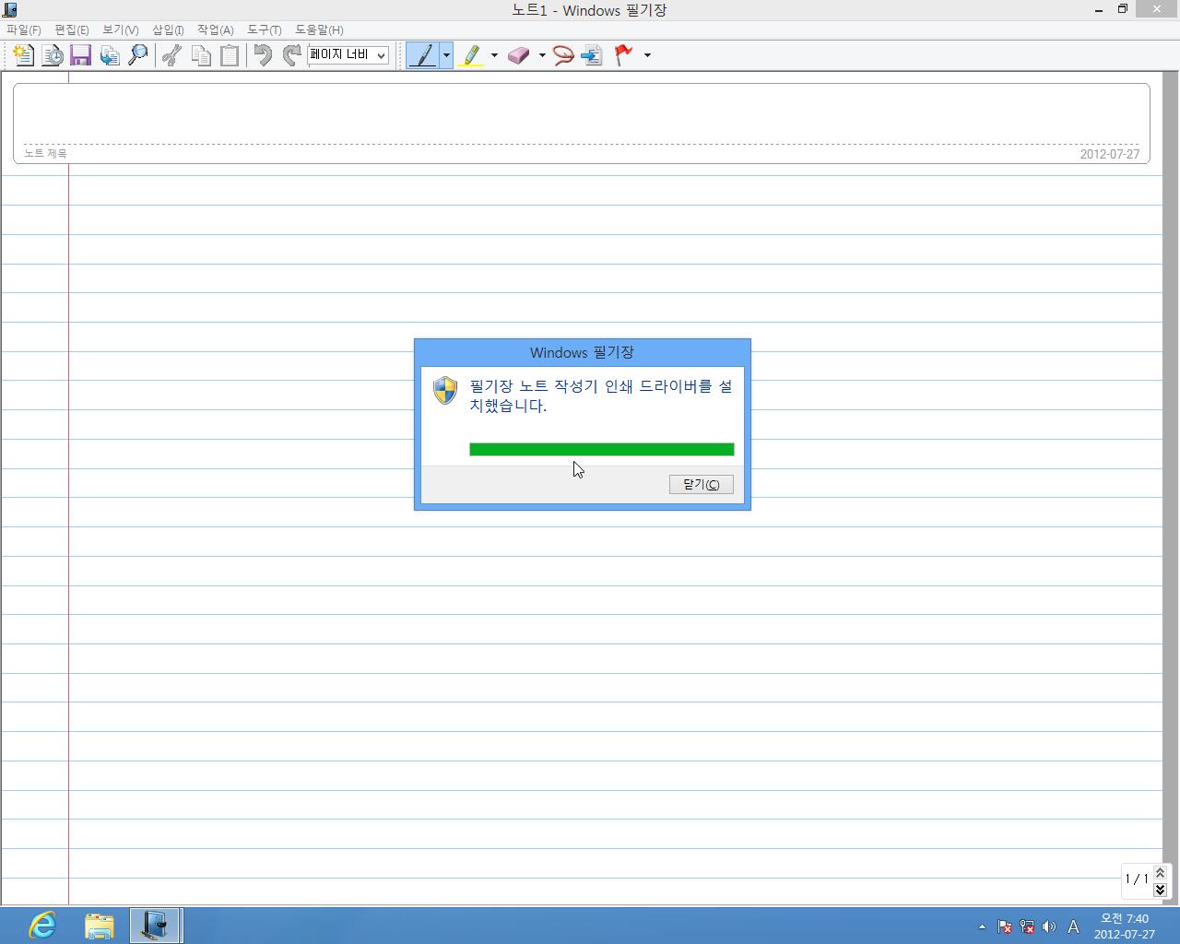Screen dimensions: 1180x944
Task: Click the note date 2012-07-27 text
Action: pos(1110,154)
